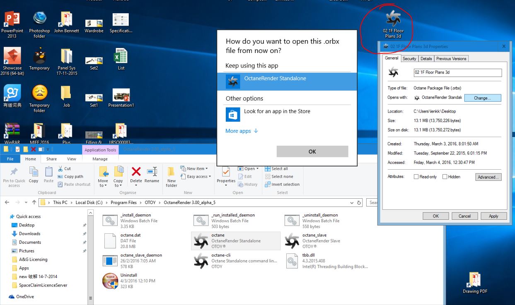
Task: Select the Set1 desktop file
Action: [94, 100]
